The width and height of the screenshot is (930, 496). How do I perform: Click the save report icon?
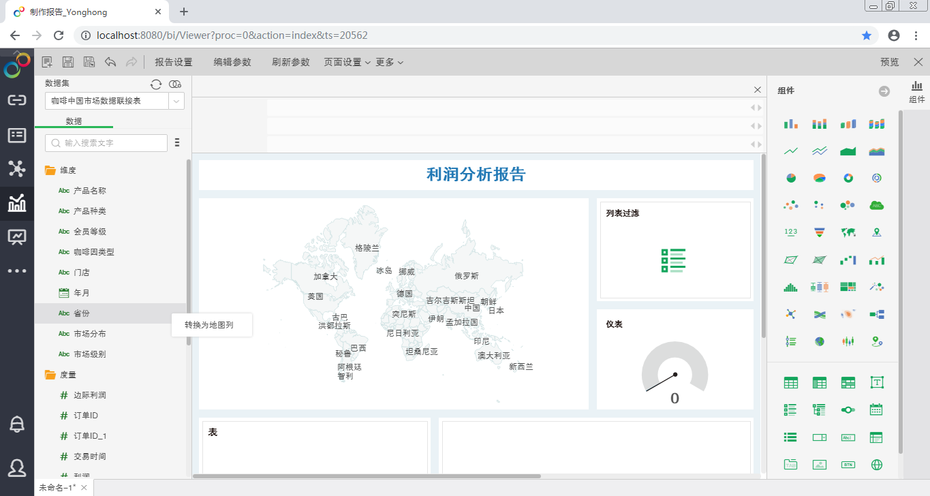(x=67, y=61)
